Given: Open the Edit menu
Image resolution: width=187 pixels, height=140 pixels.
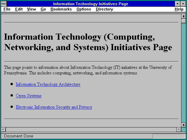Looking at the screenshot, I should click(x=19, y=9).
